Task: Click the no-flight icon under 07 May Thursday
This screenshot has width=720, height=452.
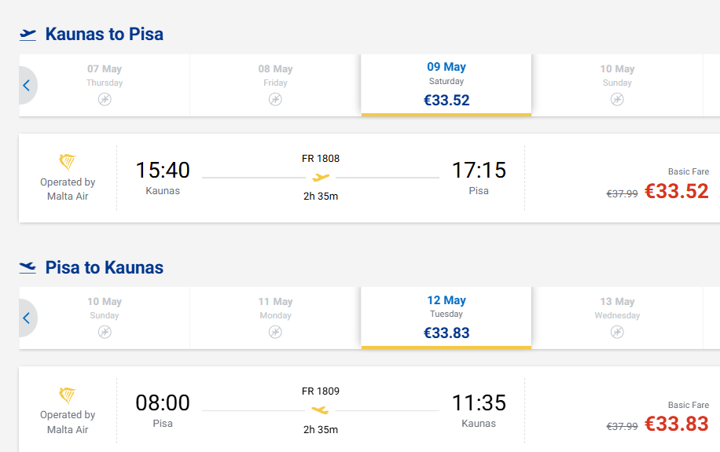Action: point(105,99)
